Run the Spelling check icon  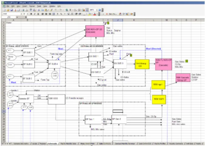[31, 10]
